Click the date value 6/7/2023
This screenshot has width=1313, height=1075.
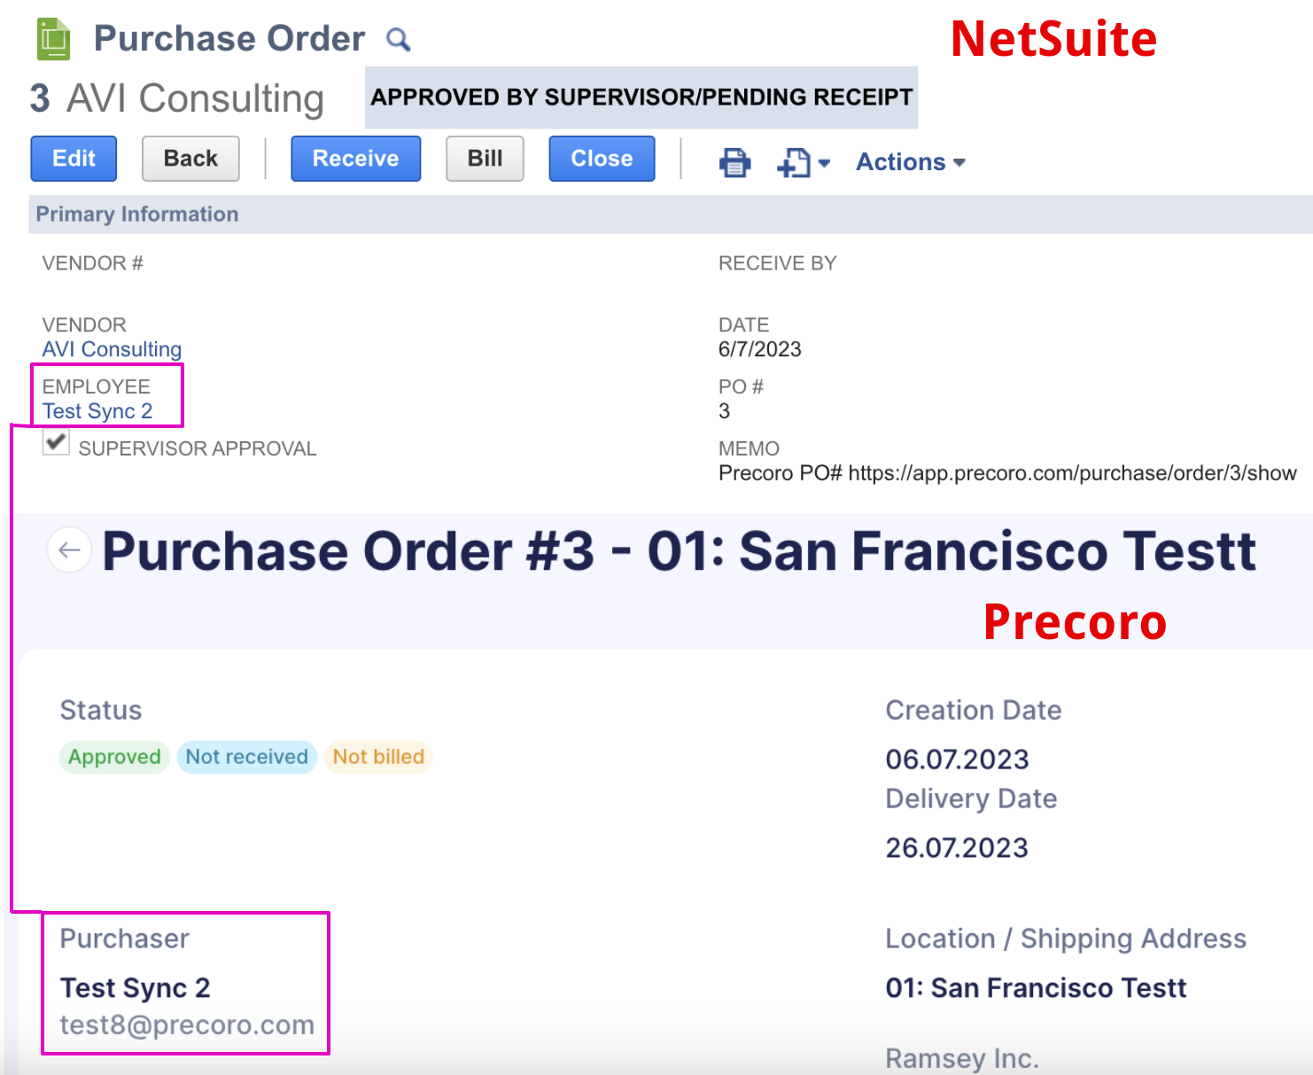point(760,349)
